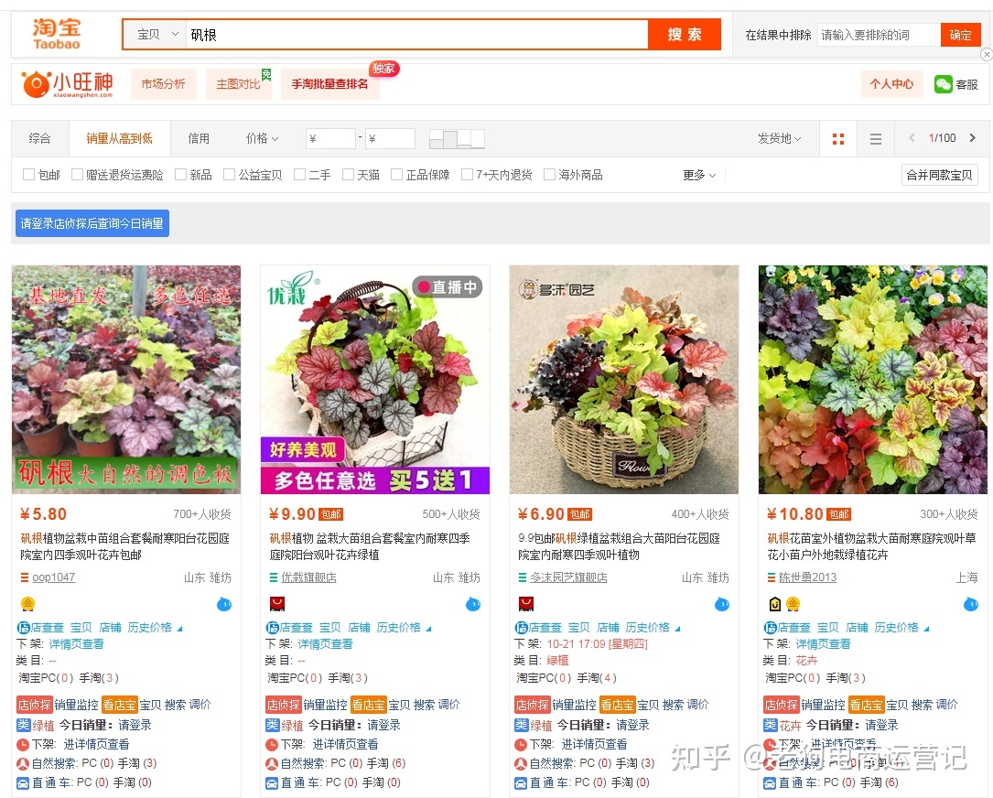
Task: Enable the 正品保障 checkbox
Action: point(397,174)
